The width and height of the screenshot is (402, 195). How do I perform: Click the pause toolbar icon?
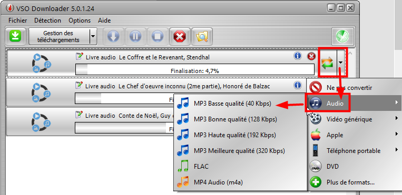click(135, 37)
